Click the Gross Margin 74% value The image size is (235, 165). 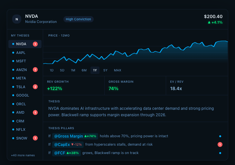click(113, 89)
